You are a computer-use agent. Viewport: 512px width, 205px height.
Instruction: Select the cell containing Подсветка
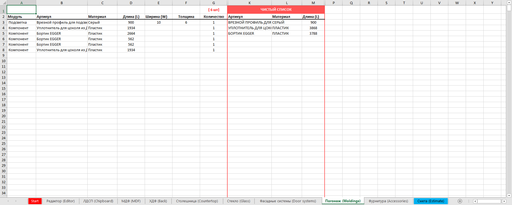[x=21, y=22]
